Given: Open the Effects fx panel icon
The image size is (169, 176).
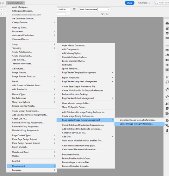Looking at the screenshot, I should pyautogui.click(x=167, y=77).
